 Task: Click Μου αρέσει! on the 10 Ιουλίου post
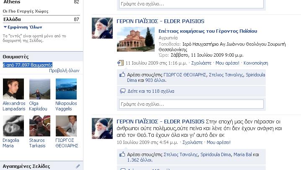tap(230, 142)
